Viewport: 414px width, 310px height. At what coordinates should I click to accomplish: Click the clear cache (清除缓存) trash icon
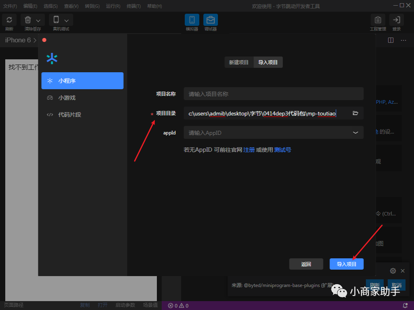tap(28, 20)
